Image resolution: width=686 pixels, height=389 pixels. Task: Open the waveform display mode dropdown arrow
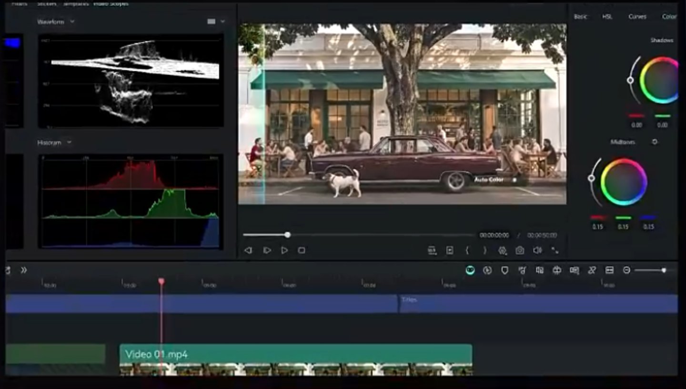coord(222,21)
